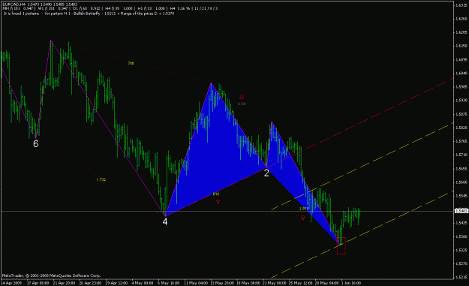469x286 pixels.
Task: Click the 1.6040 price level on the price axis
Action: pyautogui.click(x=461, y=73)
